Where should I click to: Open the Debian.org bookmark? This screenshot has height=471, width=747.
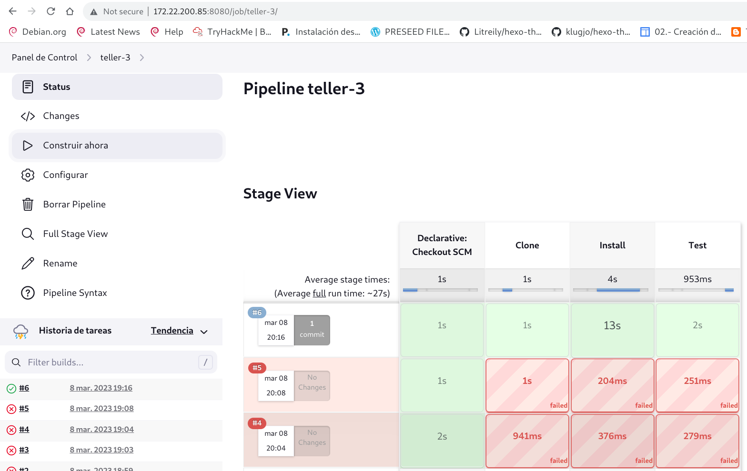coord(38,32)
